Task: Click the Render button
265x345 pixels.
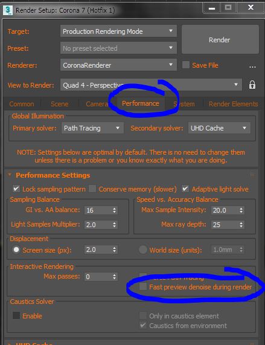Action: coord(220,39)
